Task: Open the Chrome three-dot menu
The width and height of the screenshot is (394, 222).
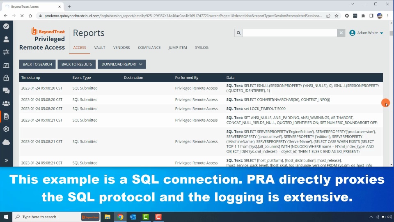Action: tap(388, 16)
